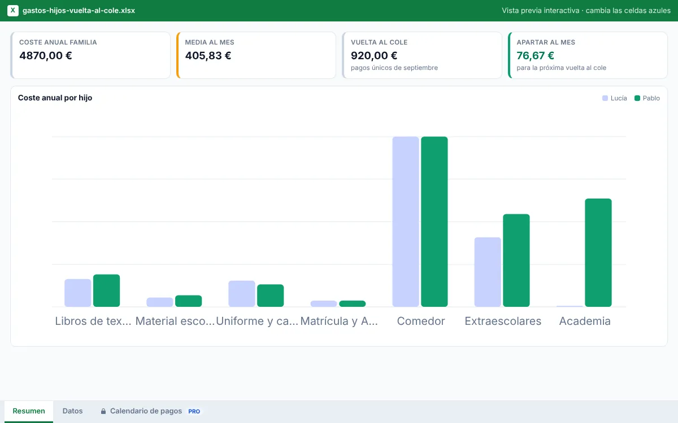Click the 'Comedor' axis label
The height and width of the screenshot is (423, 678).
click(421, 321)
